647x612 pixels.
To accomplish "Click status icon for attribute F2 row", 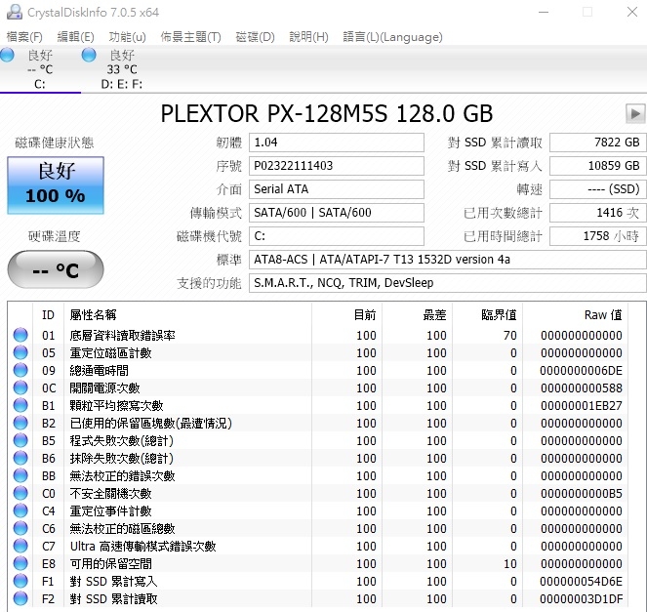I will pos(20,599).
